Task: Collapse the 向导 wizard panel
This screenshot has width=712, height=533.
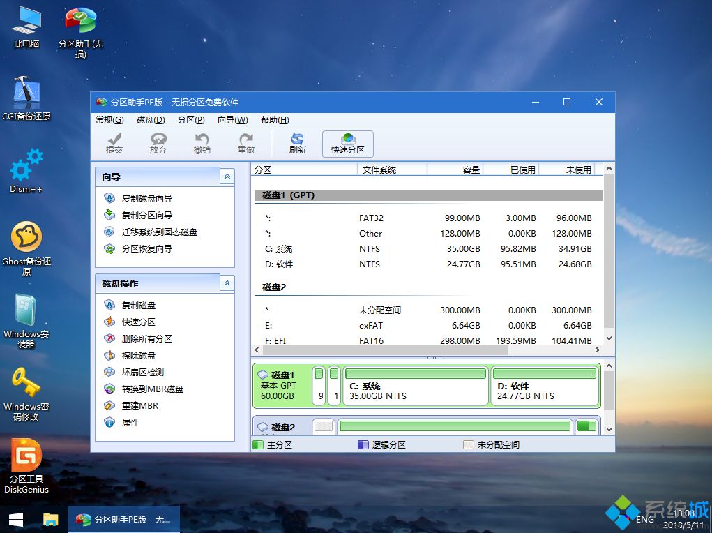Action: tap(227, 177)
